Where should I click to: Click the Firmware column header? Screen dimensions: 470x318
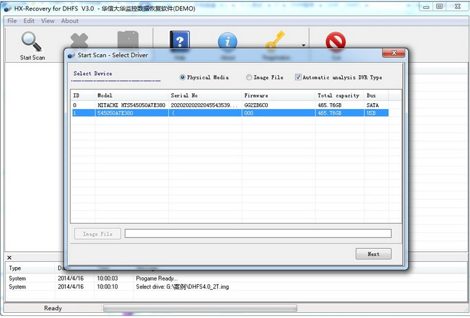click(279, 95)
